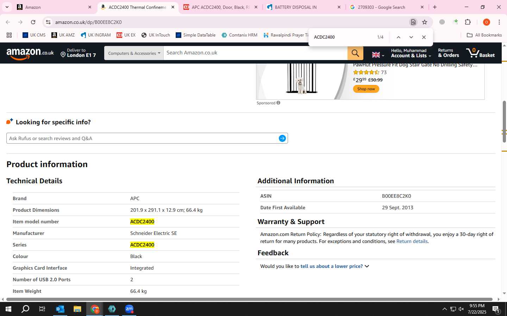The image size is (507, 316).
Task: Open All Bookmarks folder
Action: pos(484,35)
